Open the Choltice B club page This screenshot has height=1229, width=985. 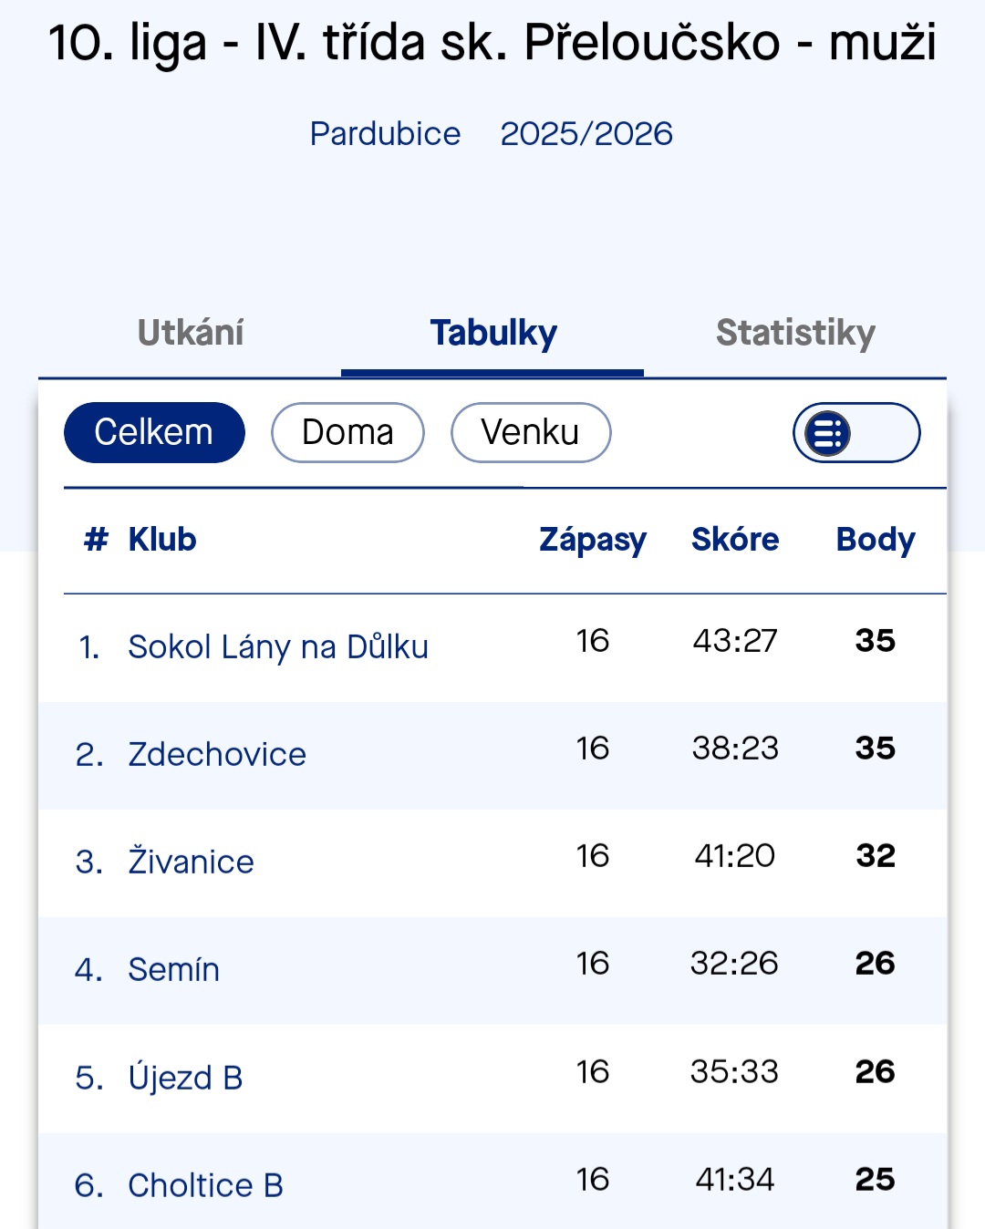point(205,1185)
